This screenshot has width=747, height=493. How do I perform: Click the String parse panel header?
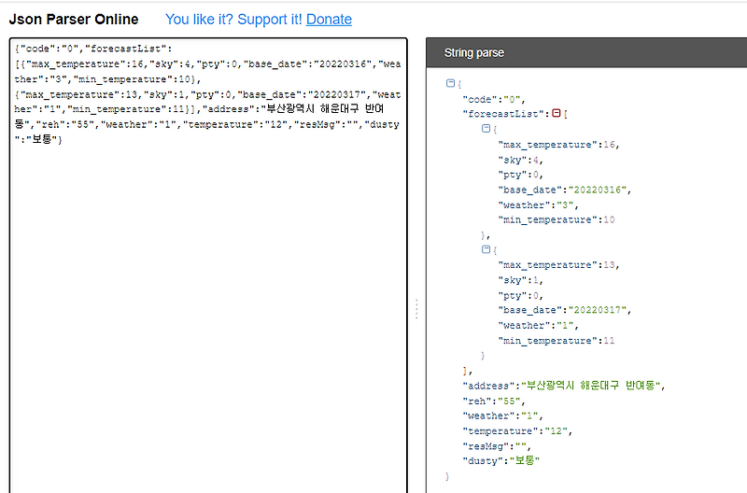tap(474, 52)
